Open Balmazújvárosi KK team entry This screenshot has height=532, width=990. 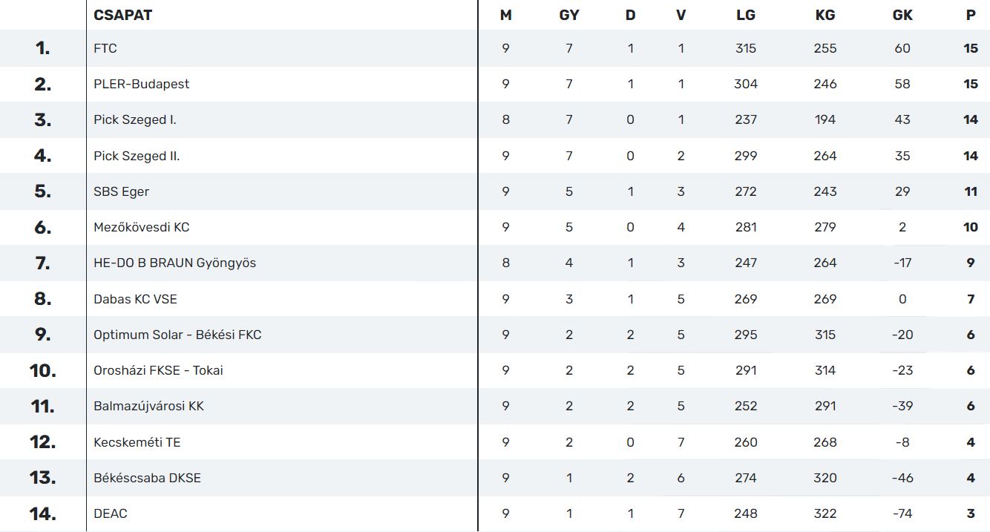[x=148, y=406]
